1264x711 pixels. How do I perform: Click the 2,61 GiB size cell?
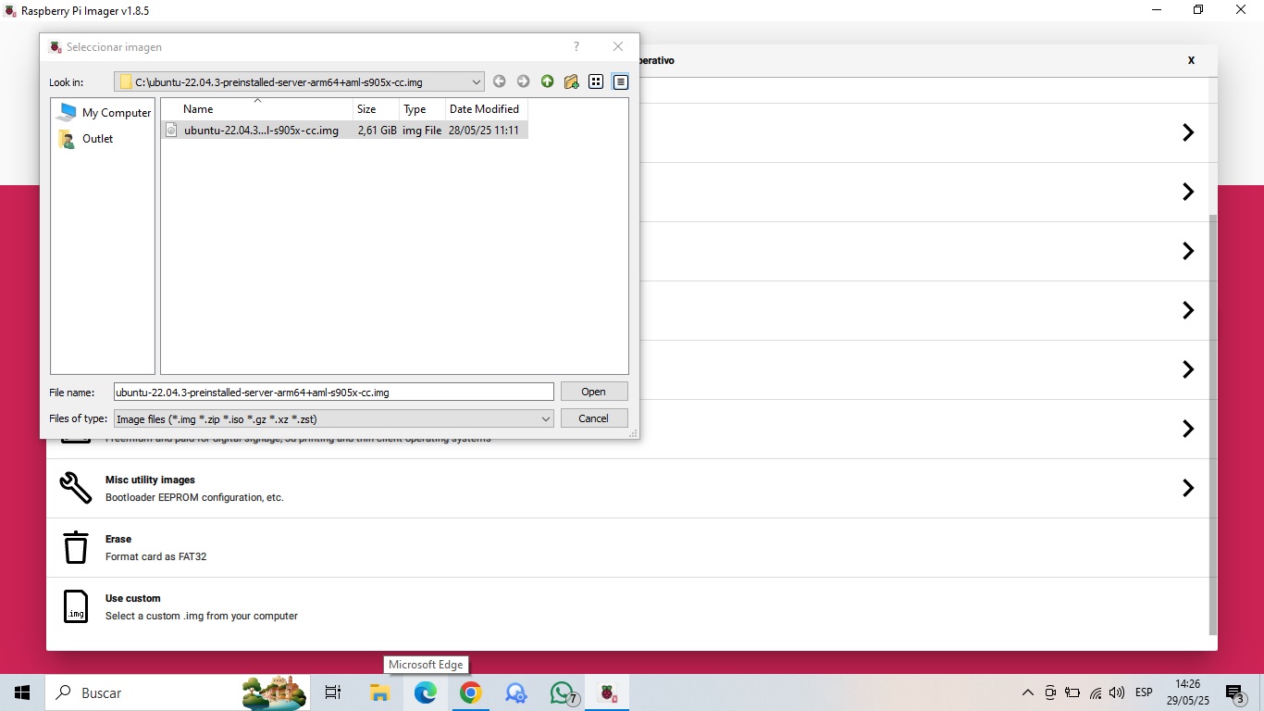click(377, 131)
